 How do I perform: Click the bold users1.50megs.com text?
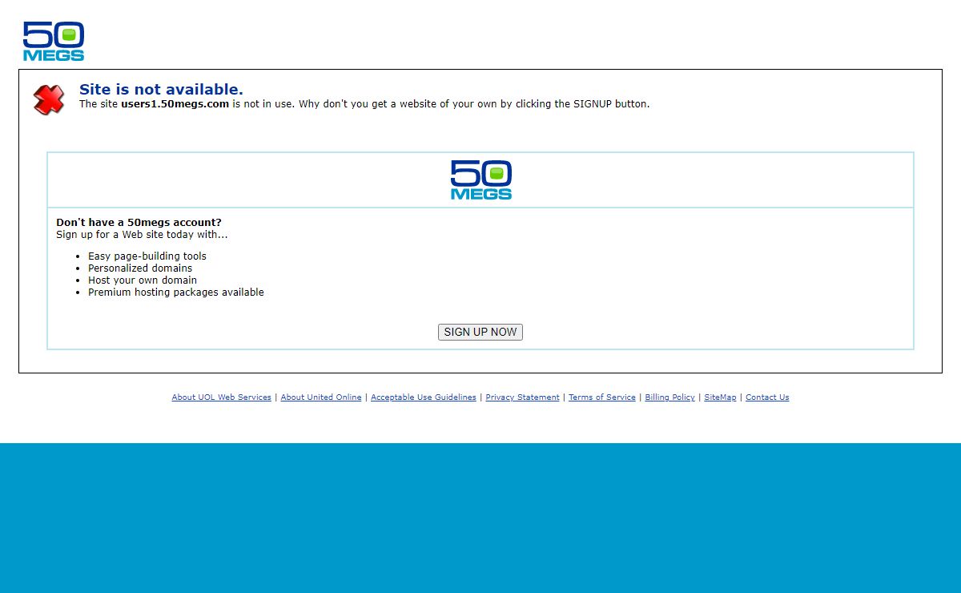click(x=175, y=104)
